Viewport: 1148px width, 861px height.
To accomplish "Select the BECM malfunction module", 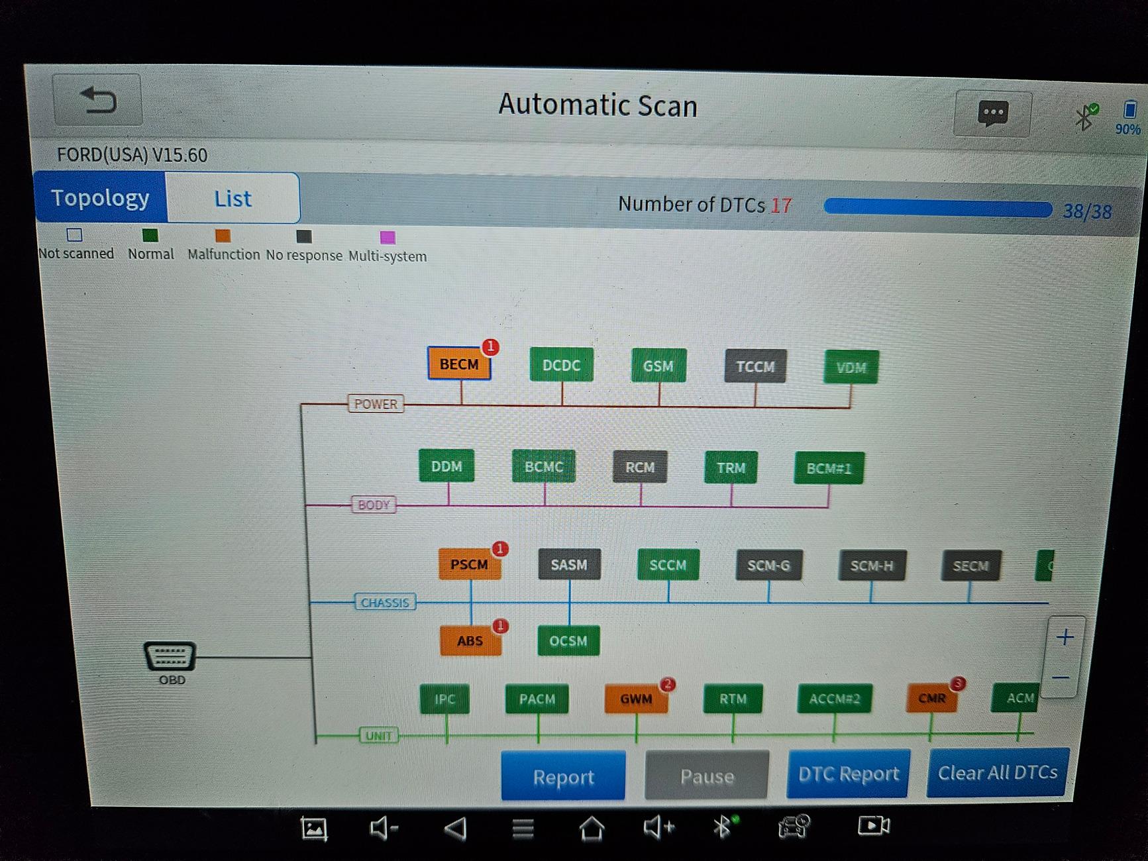I will click(x=459, y=364).
